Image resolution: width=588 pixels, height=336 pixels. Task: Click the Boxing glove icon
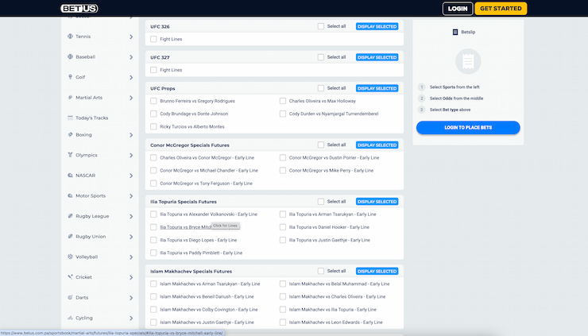click(x=70, y=134)
